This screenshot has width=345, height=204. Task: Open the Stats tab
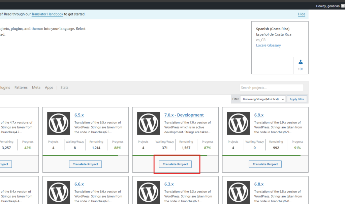tap(64, 88)
